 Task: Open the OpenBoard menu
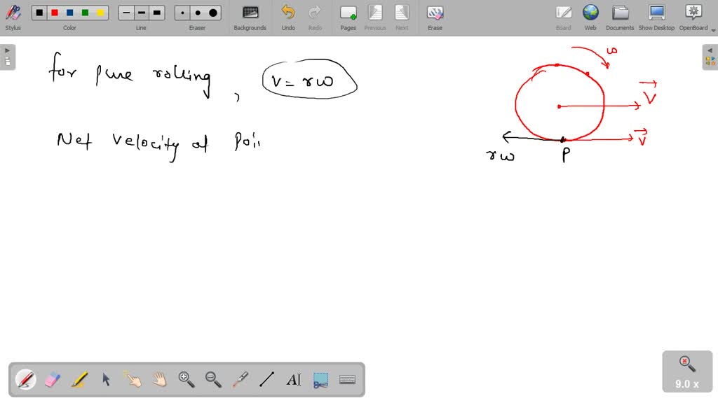click(x=693, y=17)
